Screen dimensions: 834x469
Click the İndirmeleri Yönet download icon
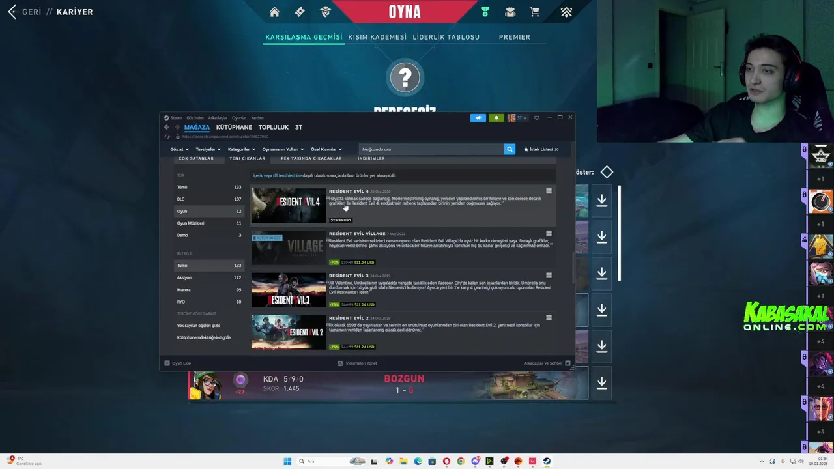[340, 363]
